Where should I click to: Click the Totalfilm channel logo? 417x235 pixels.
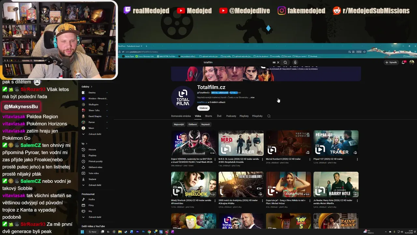[x=183, y=97]
